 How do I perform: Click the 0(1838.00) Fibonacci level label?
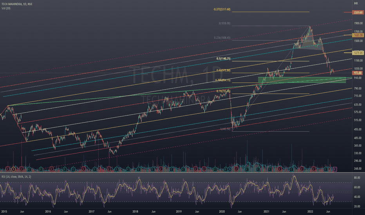pos(225,23)
